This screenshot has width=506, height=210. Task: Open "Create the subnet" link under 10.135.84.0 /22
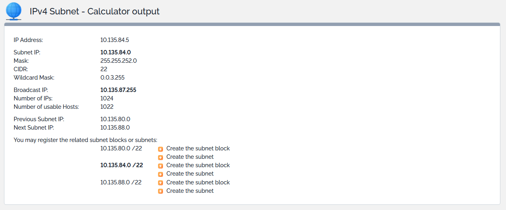(190, 174)
